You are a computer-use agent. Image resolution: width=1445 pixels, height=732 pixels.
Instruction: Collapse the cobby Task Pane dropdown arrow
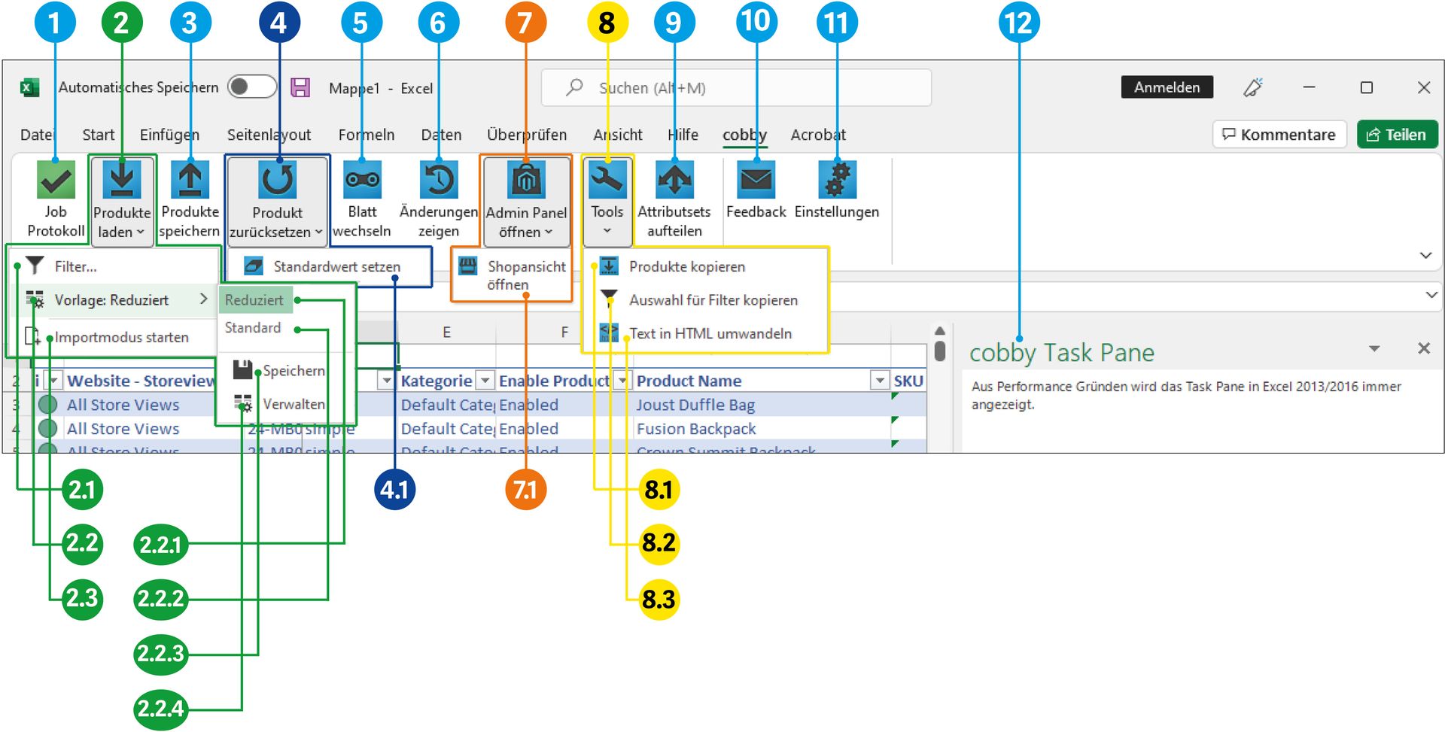(x=1374, y=348)
